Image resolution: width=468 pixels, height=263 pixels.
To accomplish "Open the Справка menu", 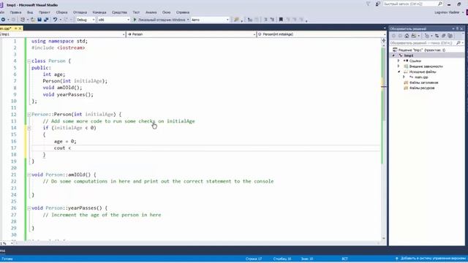I will click(x=183, y=12).
